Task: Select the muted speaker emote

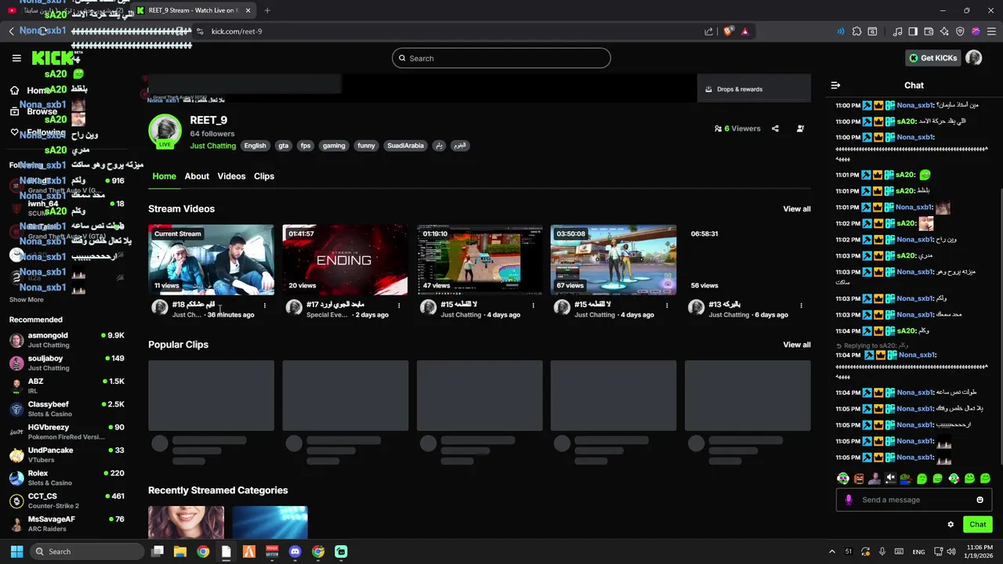Action: 890,478
